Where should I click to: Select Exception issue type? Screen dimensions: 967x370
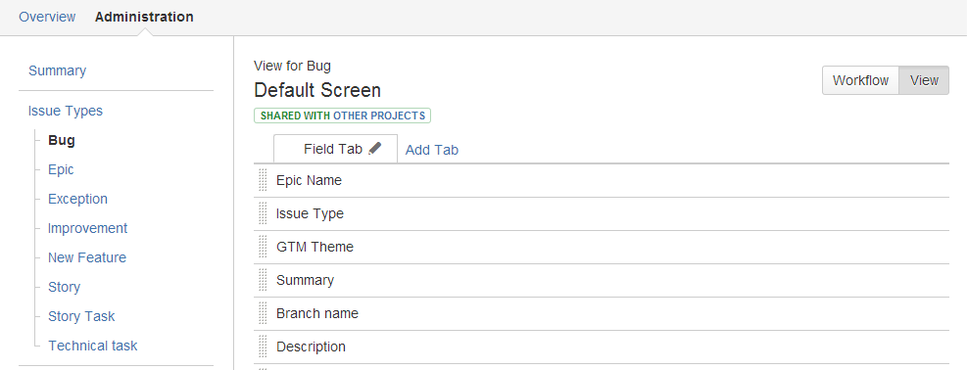tap(77, 199)
